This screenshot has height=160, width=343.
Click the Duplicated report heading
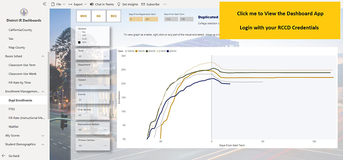pos(208,17)
